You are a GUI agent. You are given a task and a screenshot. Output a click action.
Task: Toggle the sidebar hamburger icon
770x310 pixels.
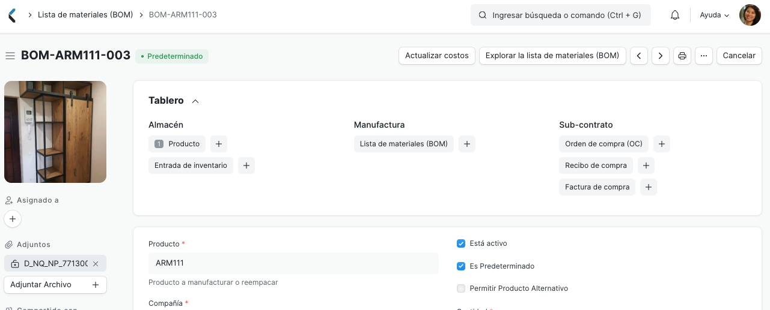[10, 56]
